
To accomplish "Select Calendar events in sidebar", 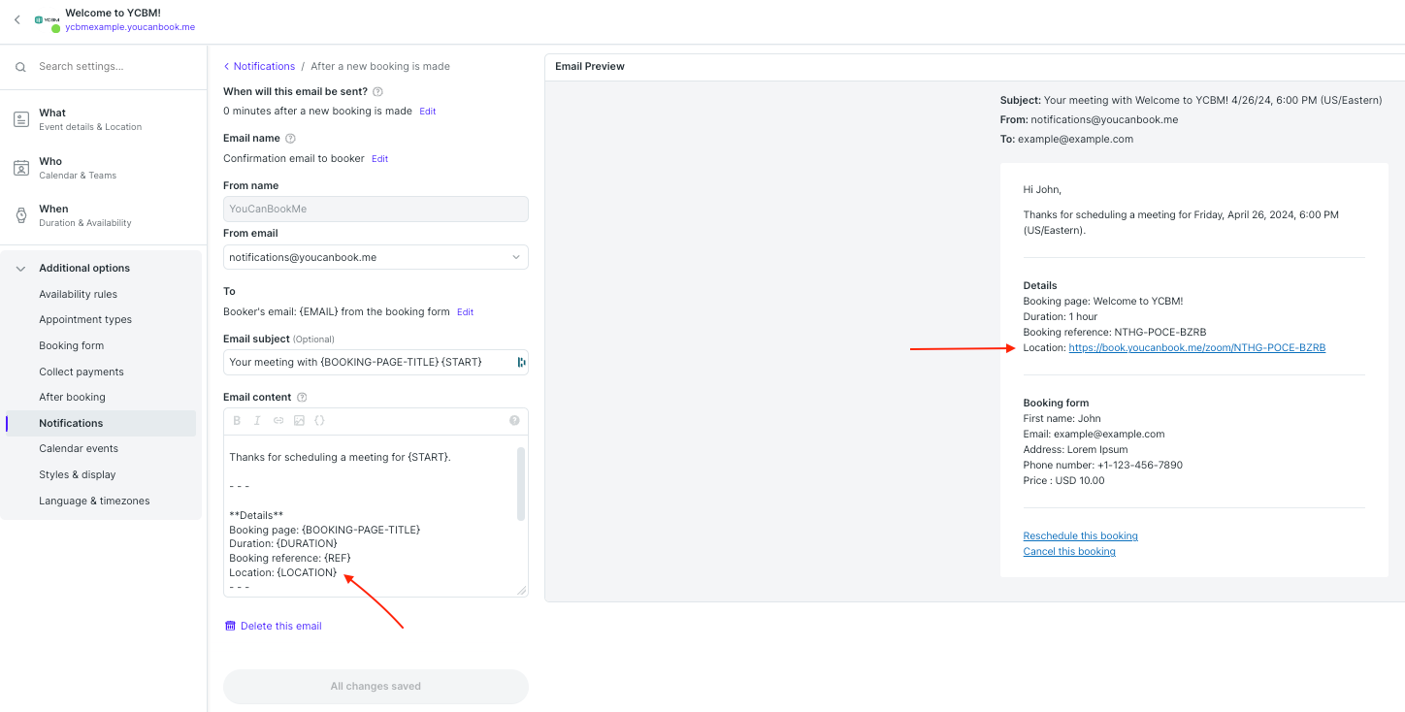I will (79, 448).
